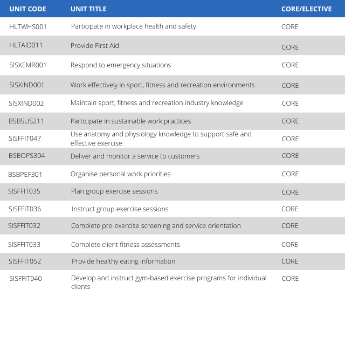Select unit code SISXEMR001
The image size is (345, 345).
[28, 65]
